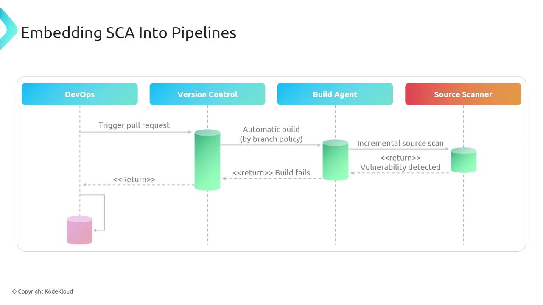Click the green Build Agent cylinder
This screenshot has width=543, height=305.
point(335,160)
